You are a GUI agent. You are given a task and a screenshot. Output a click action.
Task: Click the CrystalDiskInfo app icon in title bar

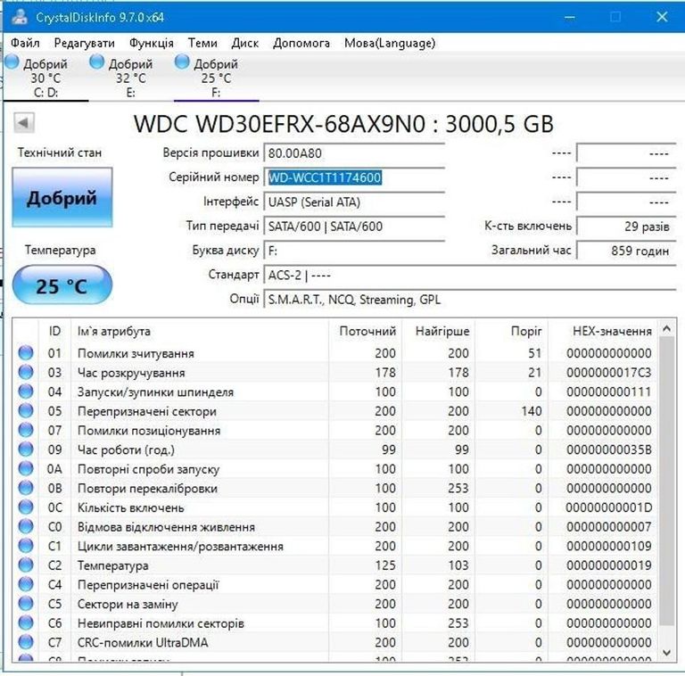20,17
